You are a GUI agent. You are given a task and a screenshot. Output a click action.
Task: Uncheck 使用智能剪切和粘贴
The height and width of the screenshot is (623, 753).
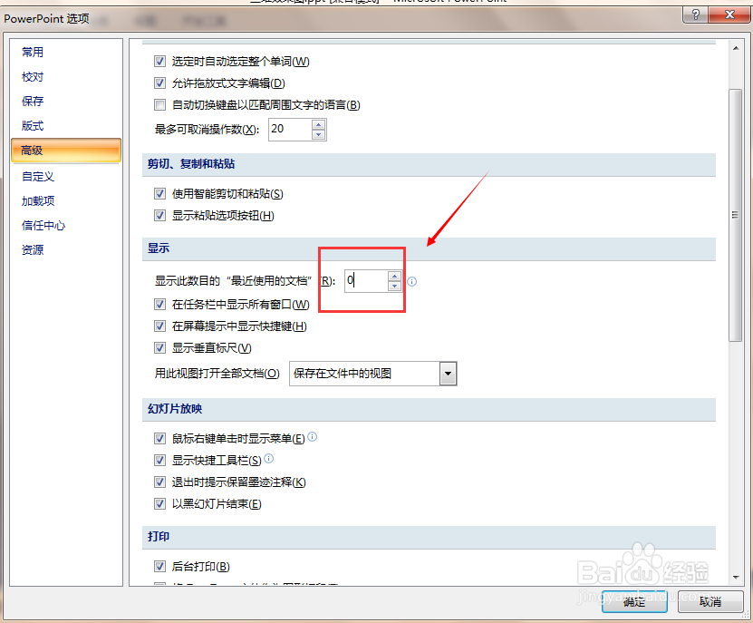click(159, 193)
